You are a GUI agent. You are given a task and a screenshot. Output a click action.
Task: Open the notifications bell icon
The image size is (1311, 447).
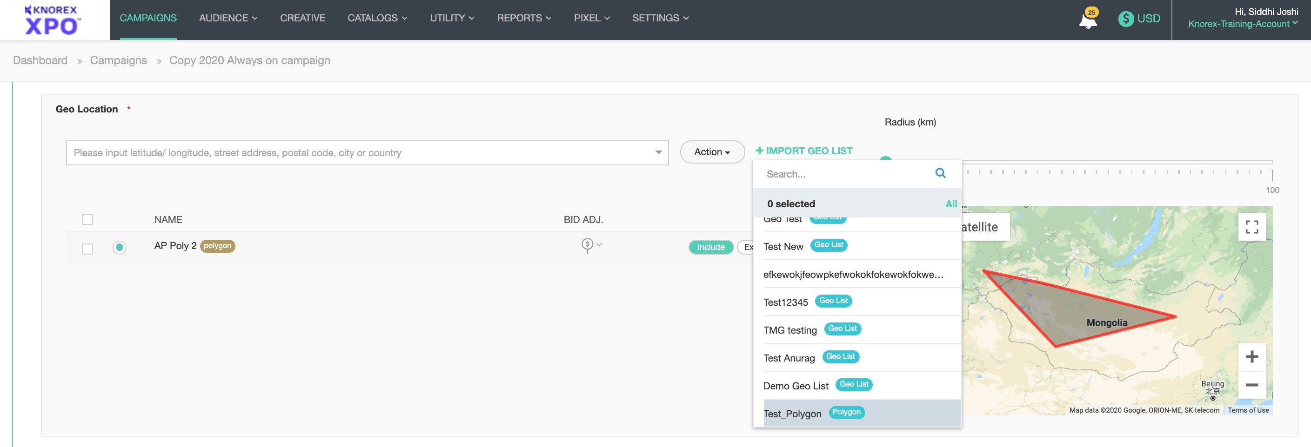[x=1088, y=20]
